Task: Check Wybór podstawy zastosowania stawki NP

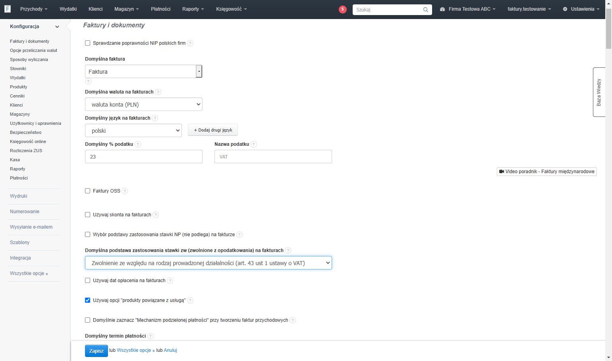Action: tap(88, 235)
